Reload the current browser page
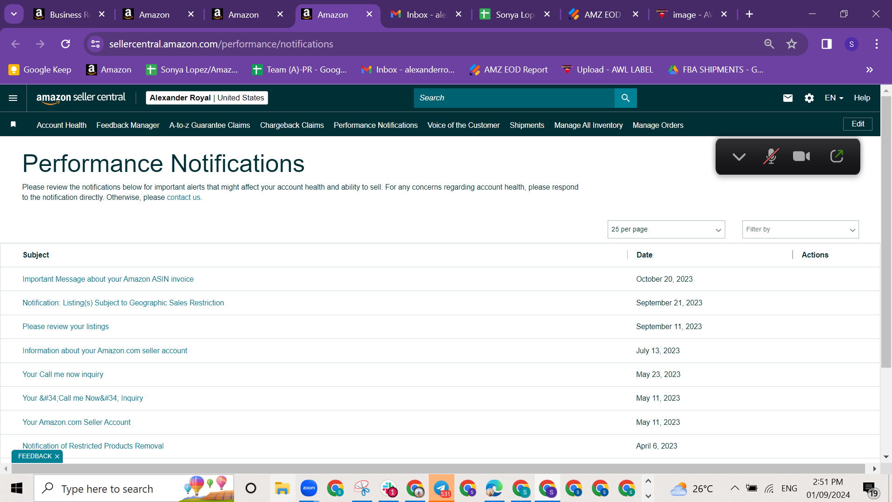This screenshot has height=502, width=892. pyautogui.click(x=66, y=44)
